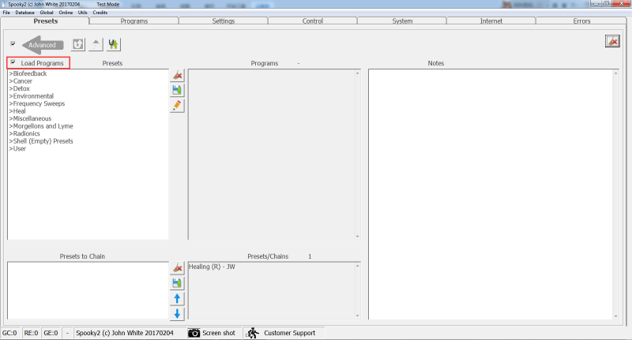
Task: Select Healing (R) - JW in Presets/Chains
Action: pos(213,267)
